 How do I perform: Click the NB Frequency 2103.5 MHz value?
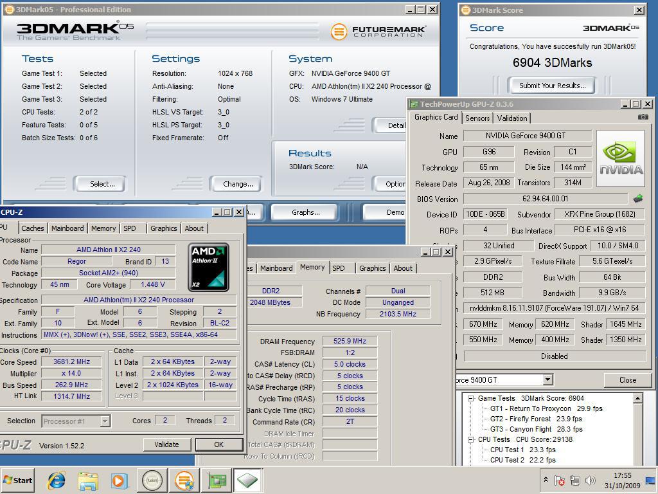[x=398, y=314]
